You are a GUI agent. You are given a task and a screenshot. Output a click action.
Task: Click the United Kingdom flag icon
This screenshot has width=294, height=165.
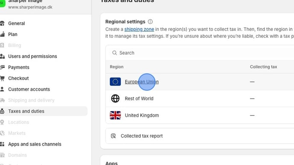click(x=115, y=115)
